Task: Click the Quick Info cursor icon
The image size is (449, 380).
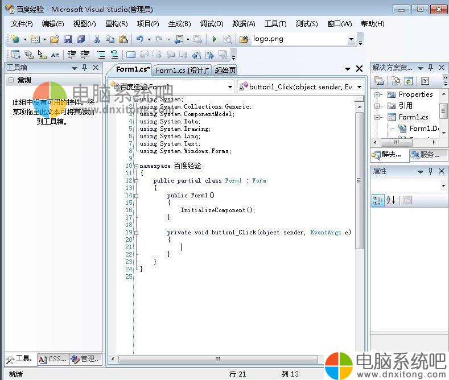Action: [x=42, y=55]
